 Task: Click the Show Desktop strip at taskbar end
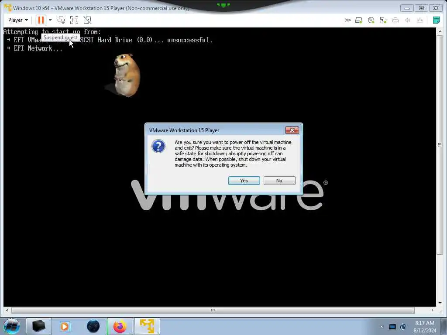tap(444, 326)
